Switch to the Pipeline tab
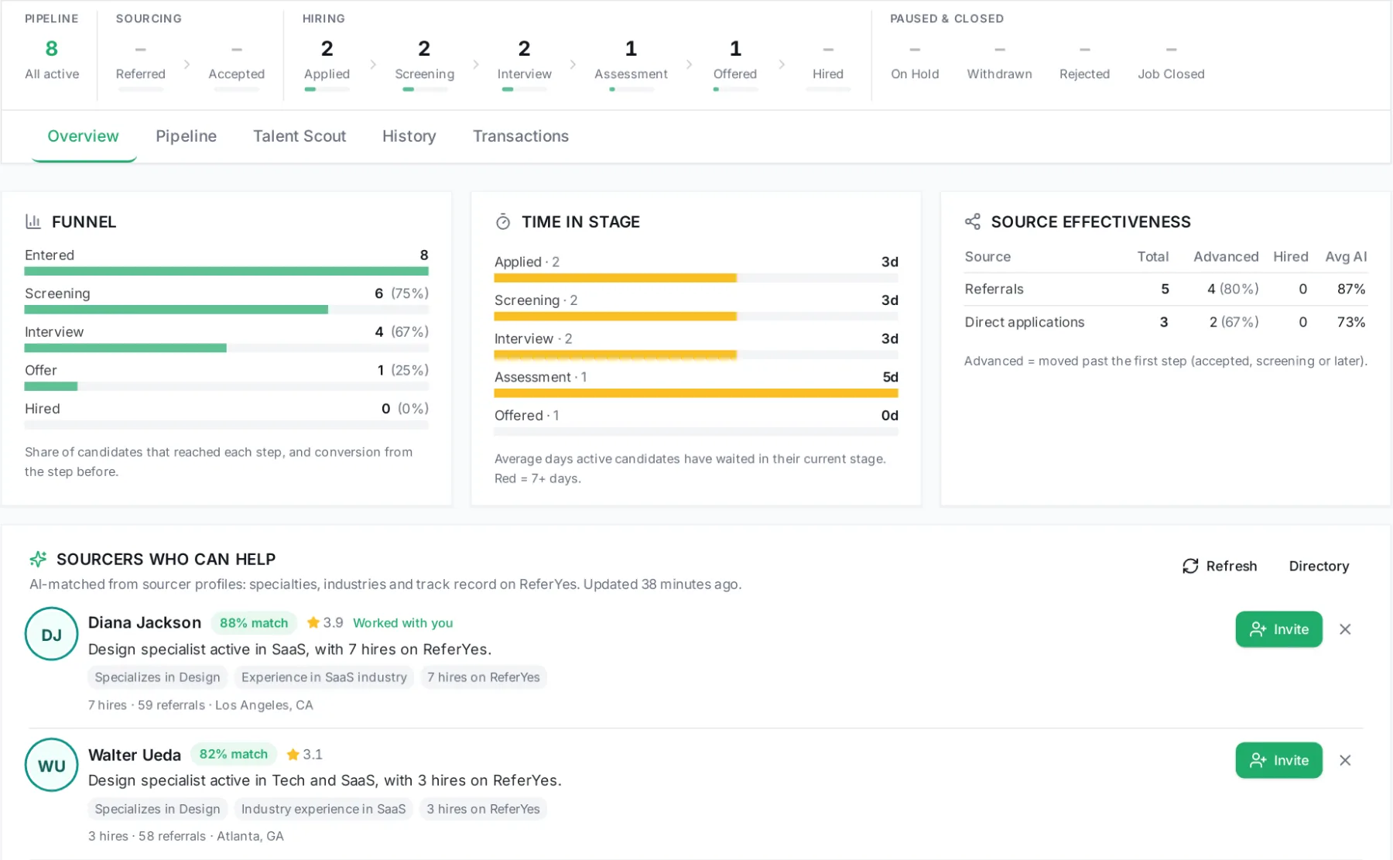 point(187,136)
